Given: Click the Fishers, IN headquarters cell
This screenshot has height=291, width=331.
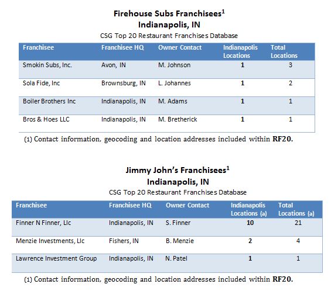Looking at the screenshot, I should coord(124,241).
